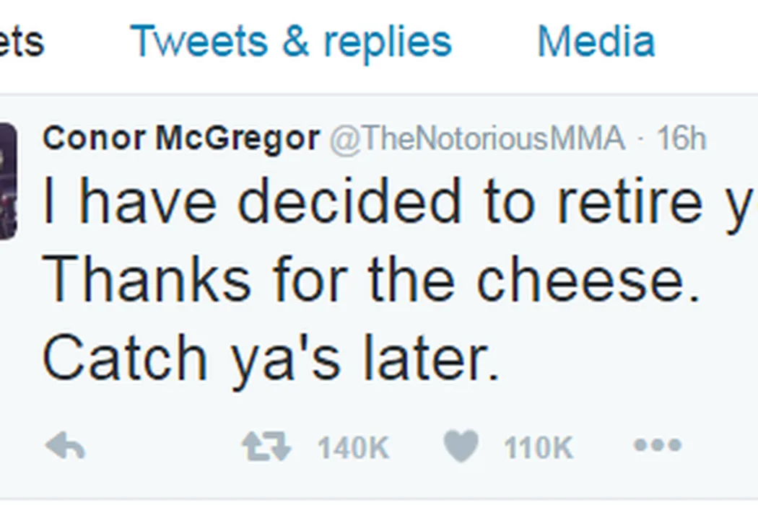Open the tweet via 16h timestamp
This screenshot has height=505, width=758.
681,139
